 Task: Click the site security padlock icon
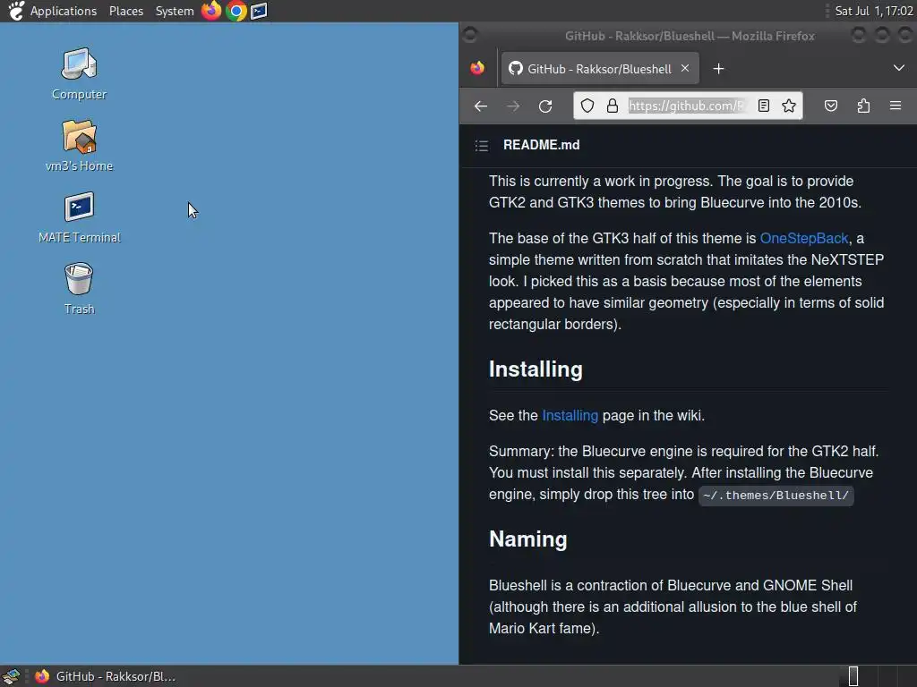(613, 106)
